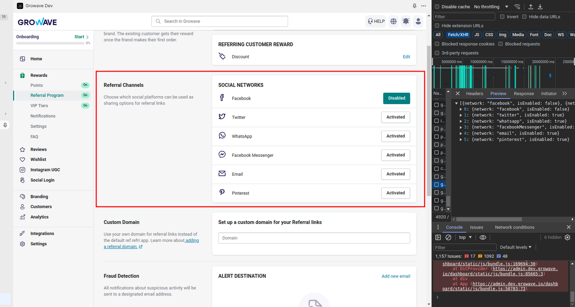Open the Initiator tab

(549, 93)
